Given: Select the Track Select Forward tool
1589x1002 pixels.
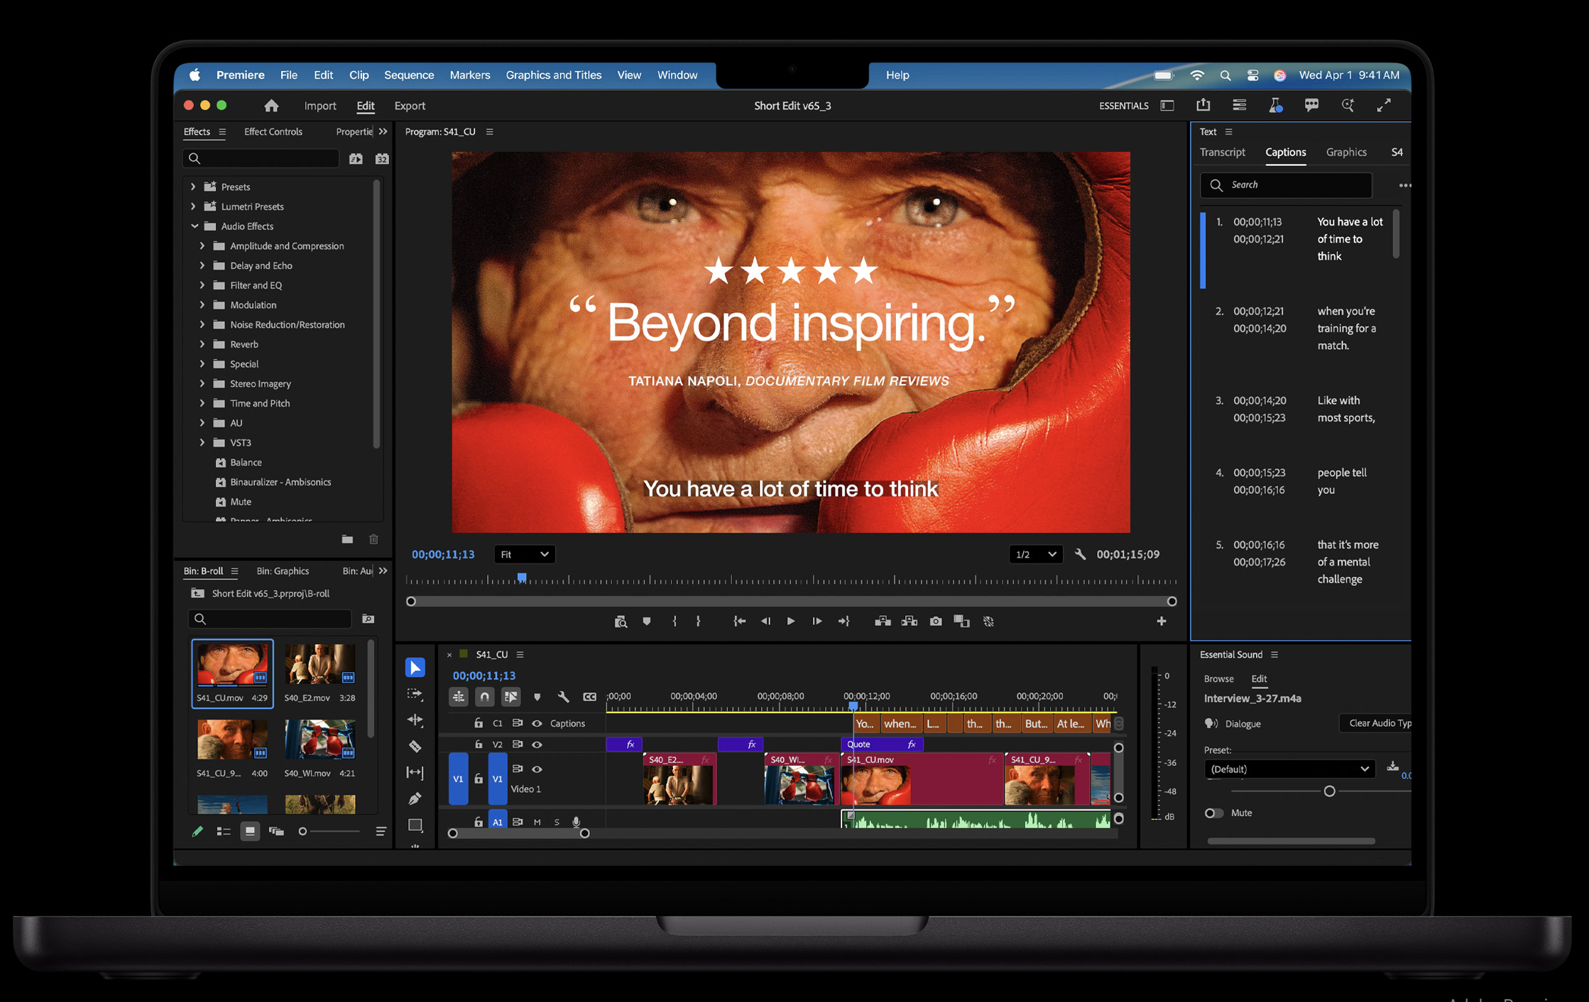Looking at the screenshot, I should 415,694.
